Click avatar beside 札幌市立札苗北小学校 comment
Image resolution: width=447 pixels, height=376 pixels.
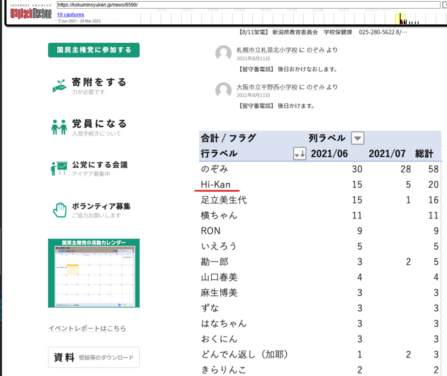click(223, 53)
